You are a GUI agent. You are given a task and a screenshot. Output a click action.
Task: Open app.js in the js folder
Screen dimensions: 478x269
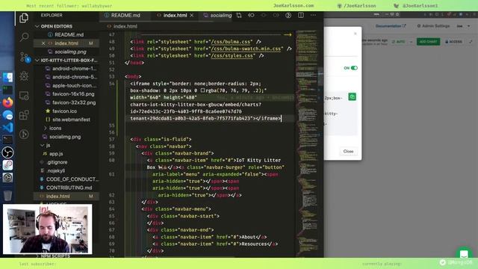[56, 154]
